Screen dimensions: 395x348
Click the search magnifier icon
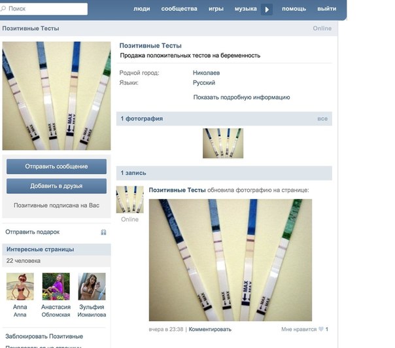tap(3, 9)
